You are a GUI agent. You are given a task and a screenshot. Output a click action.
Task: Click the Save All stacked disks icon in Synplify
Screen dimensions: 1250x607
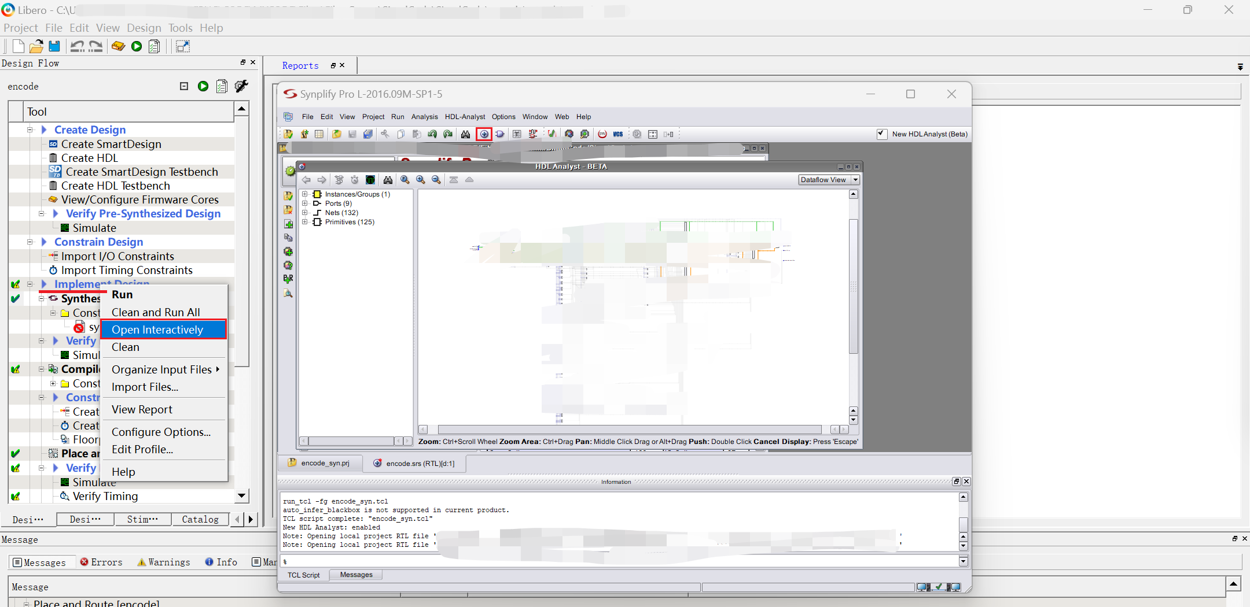pos(368,134)
